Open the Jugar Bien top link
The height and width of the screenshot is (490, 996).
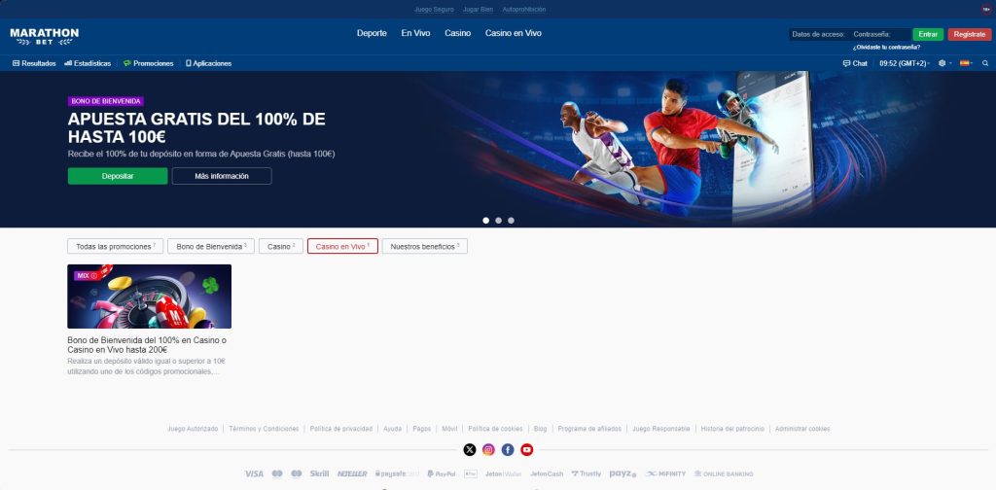point(478,10)
